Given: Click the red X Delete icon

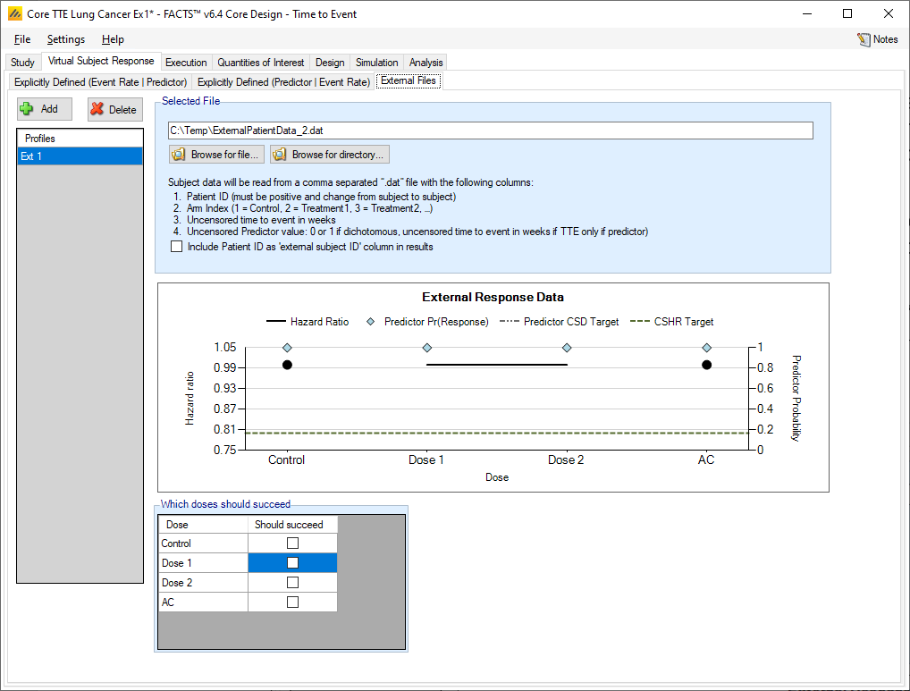Looking at the screenshot, I should coord(97,109).
